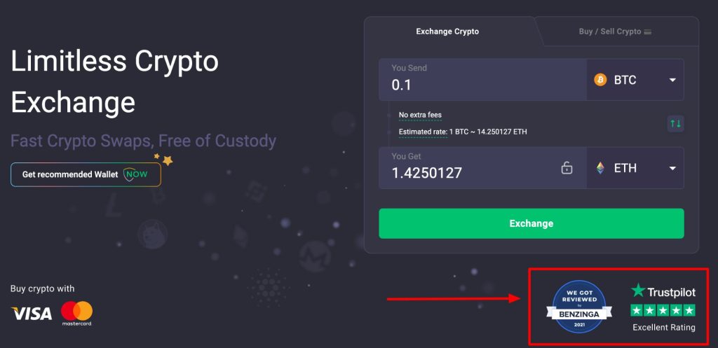Swap currencies with green arrows icon
This screenshot has height=348, width=718.
pos(675,123)
